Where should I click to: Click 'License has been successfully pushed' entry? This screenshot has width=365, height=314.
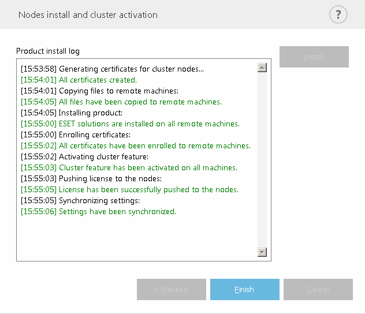coord(129,190)
